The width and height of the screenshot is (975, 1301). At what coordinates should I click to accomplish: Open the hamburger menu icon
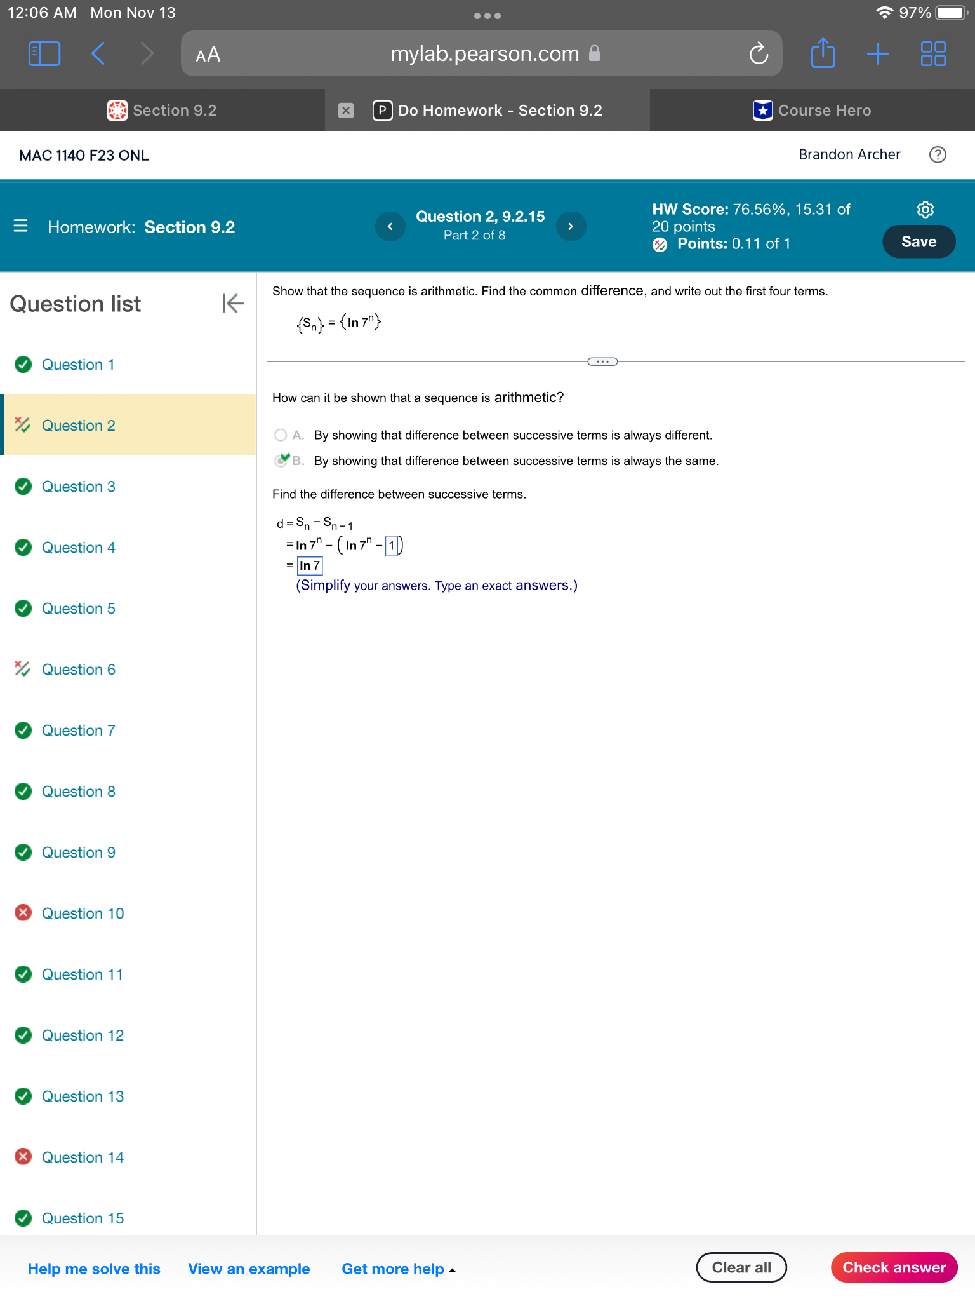pos(20,226)
